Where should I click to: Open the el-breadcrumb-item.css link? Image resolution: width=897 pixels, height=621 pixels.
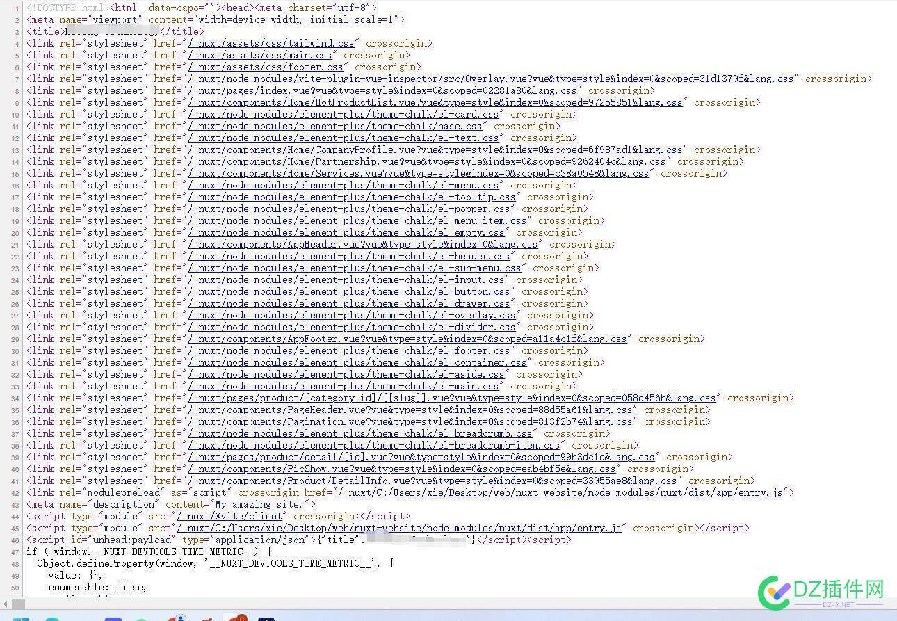pyautogui.click(x=374, y=445)
